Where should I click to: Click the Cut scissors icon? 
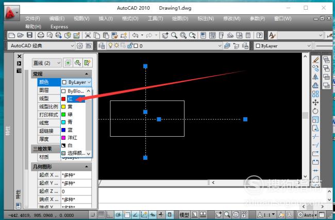tap(88, 35)
